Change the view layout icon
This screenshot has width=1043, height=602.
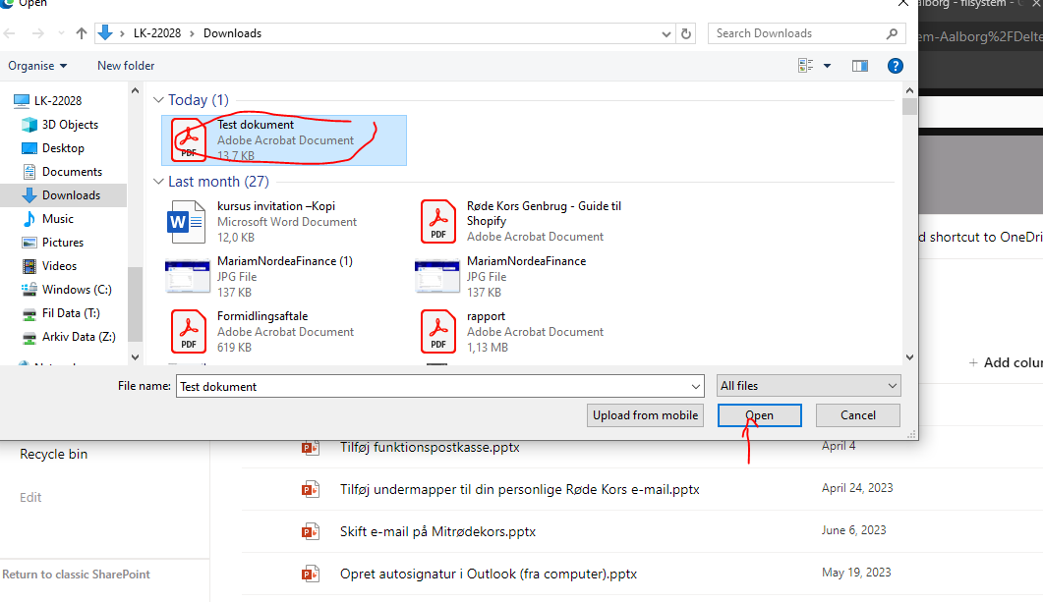pos(805,66)
